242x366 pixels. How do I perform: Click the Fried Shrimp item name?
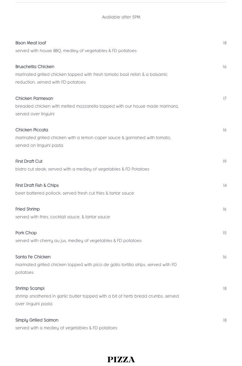[x=28, y=209]
